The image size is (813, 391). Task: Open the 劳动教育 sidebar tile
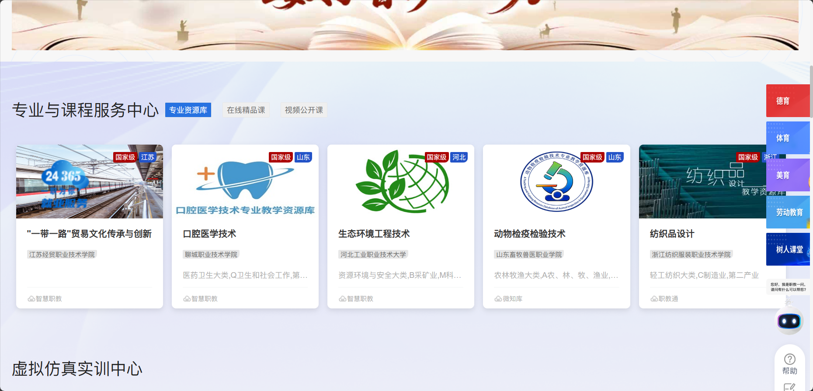(x=788, y=212)
